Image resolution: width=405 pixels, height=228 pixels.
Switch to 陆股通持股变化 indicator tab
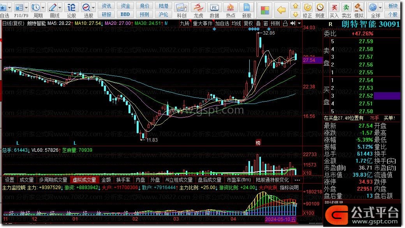point(272,180)
